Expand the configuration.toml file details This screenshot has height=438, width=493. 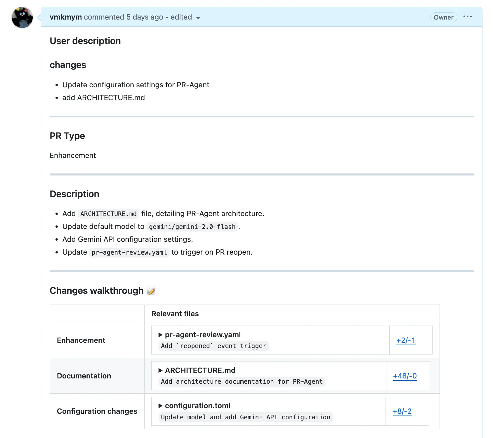(160, 406)
